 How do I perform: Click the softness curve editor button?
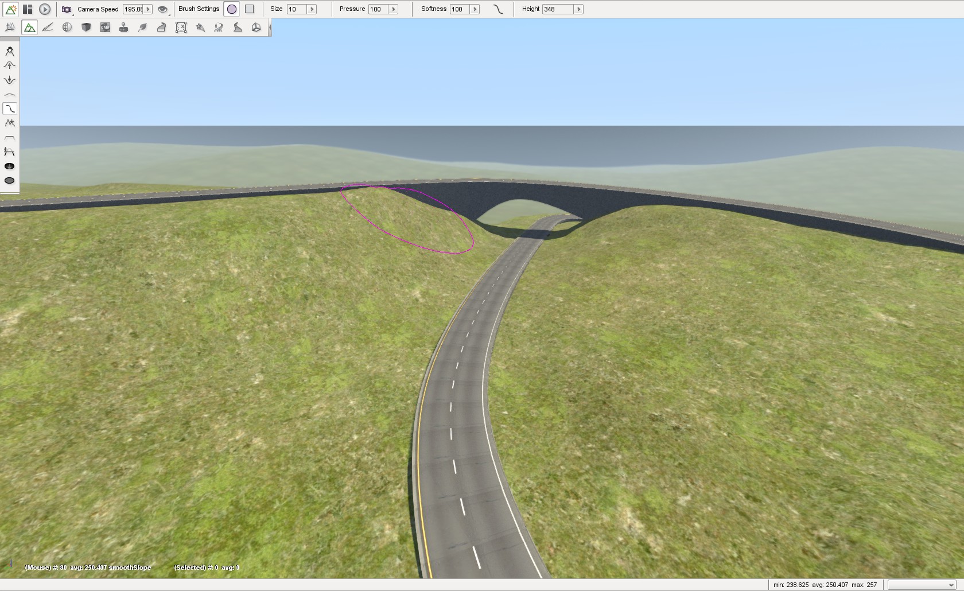[497, 9]
